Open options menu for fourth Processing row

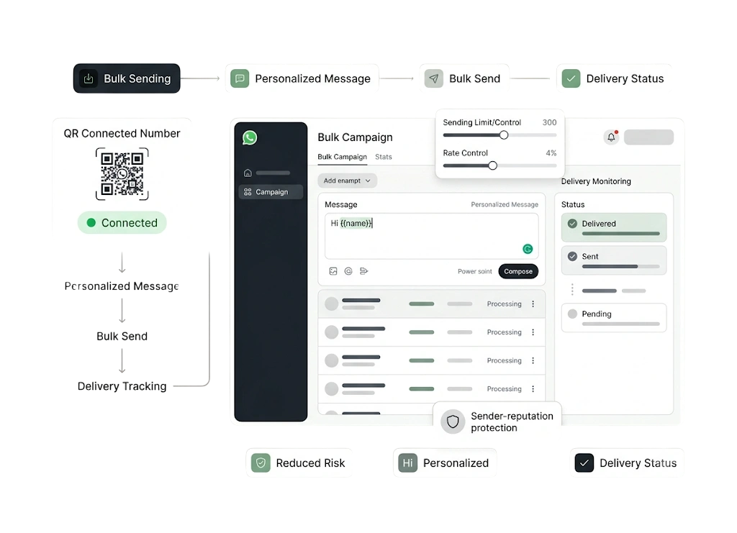click(x=533, y=389)
